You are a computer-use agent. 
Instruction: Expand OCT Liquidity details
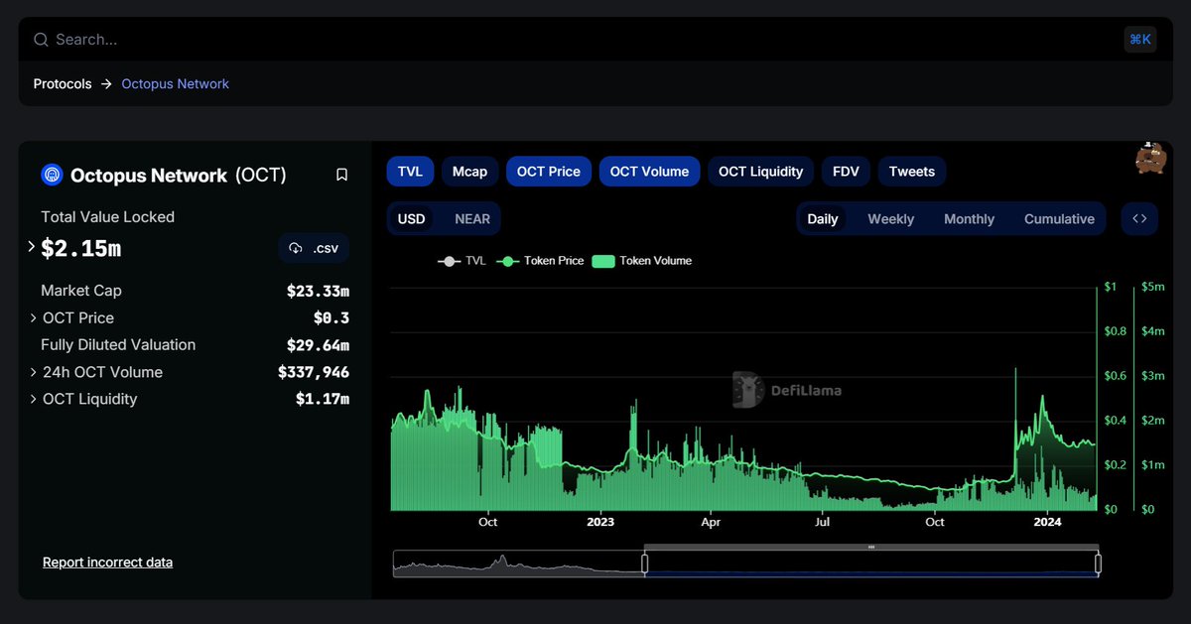click(33, 400)
